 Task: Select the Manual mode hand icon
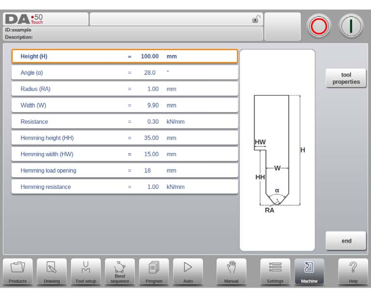click(231, 271)
